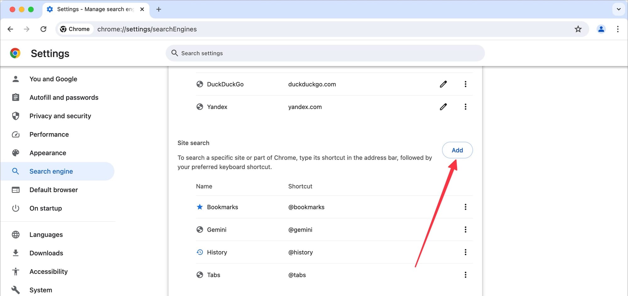This screenshot has width=628, height=296.
Task: Click the Gemini globe icon
Action: (200, 230)
